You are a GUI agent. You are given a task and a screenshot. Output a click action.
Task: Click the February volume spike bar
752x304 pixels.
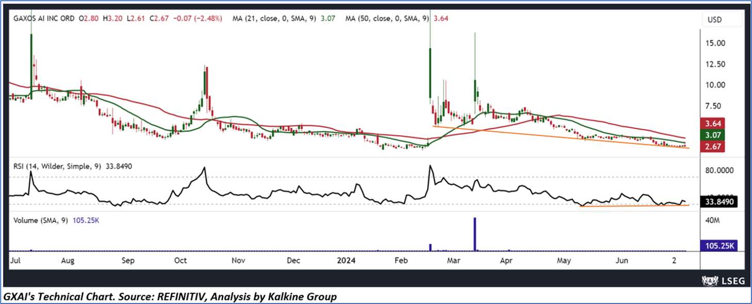(x=430, y=247)
